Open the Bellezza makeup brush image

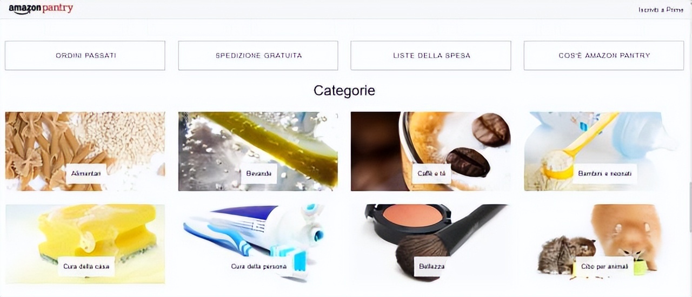click(430, 244)
